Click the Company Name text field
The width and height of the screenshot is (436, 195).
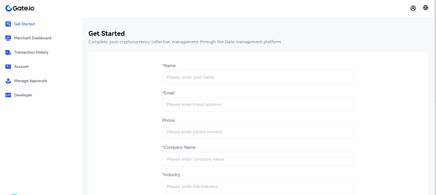[x=258, y=159]
